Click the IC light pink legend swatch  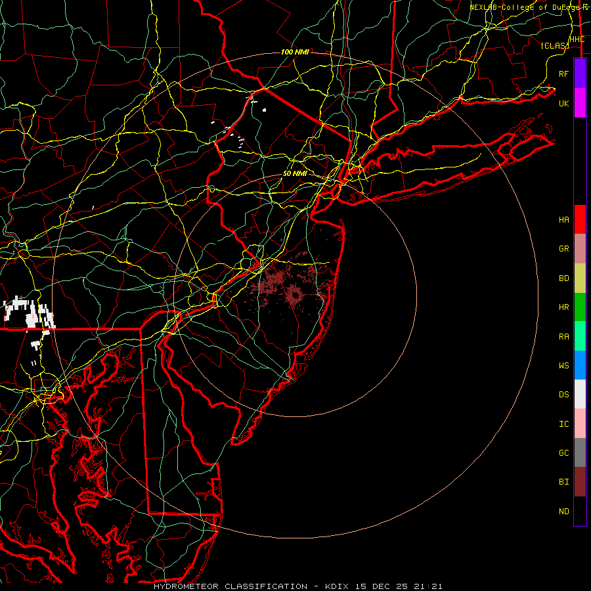point(580,424)
